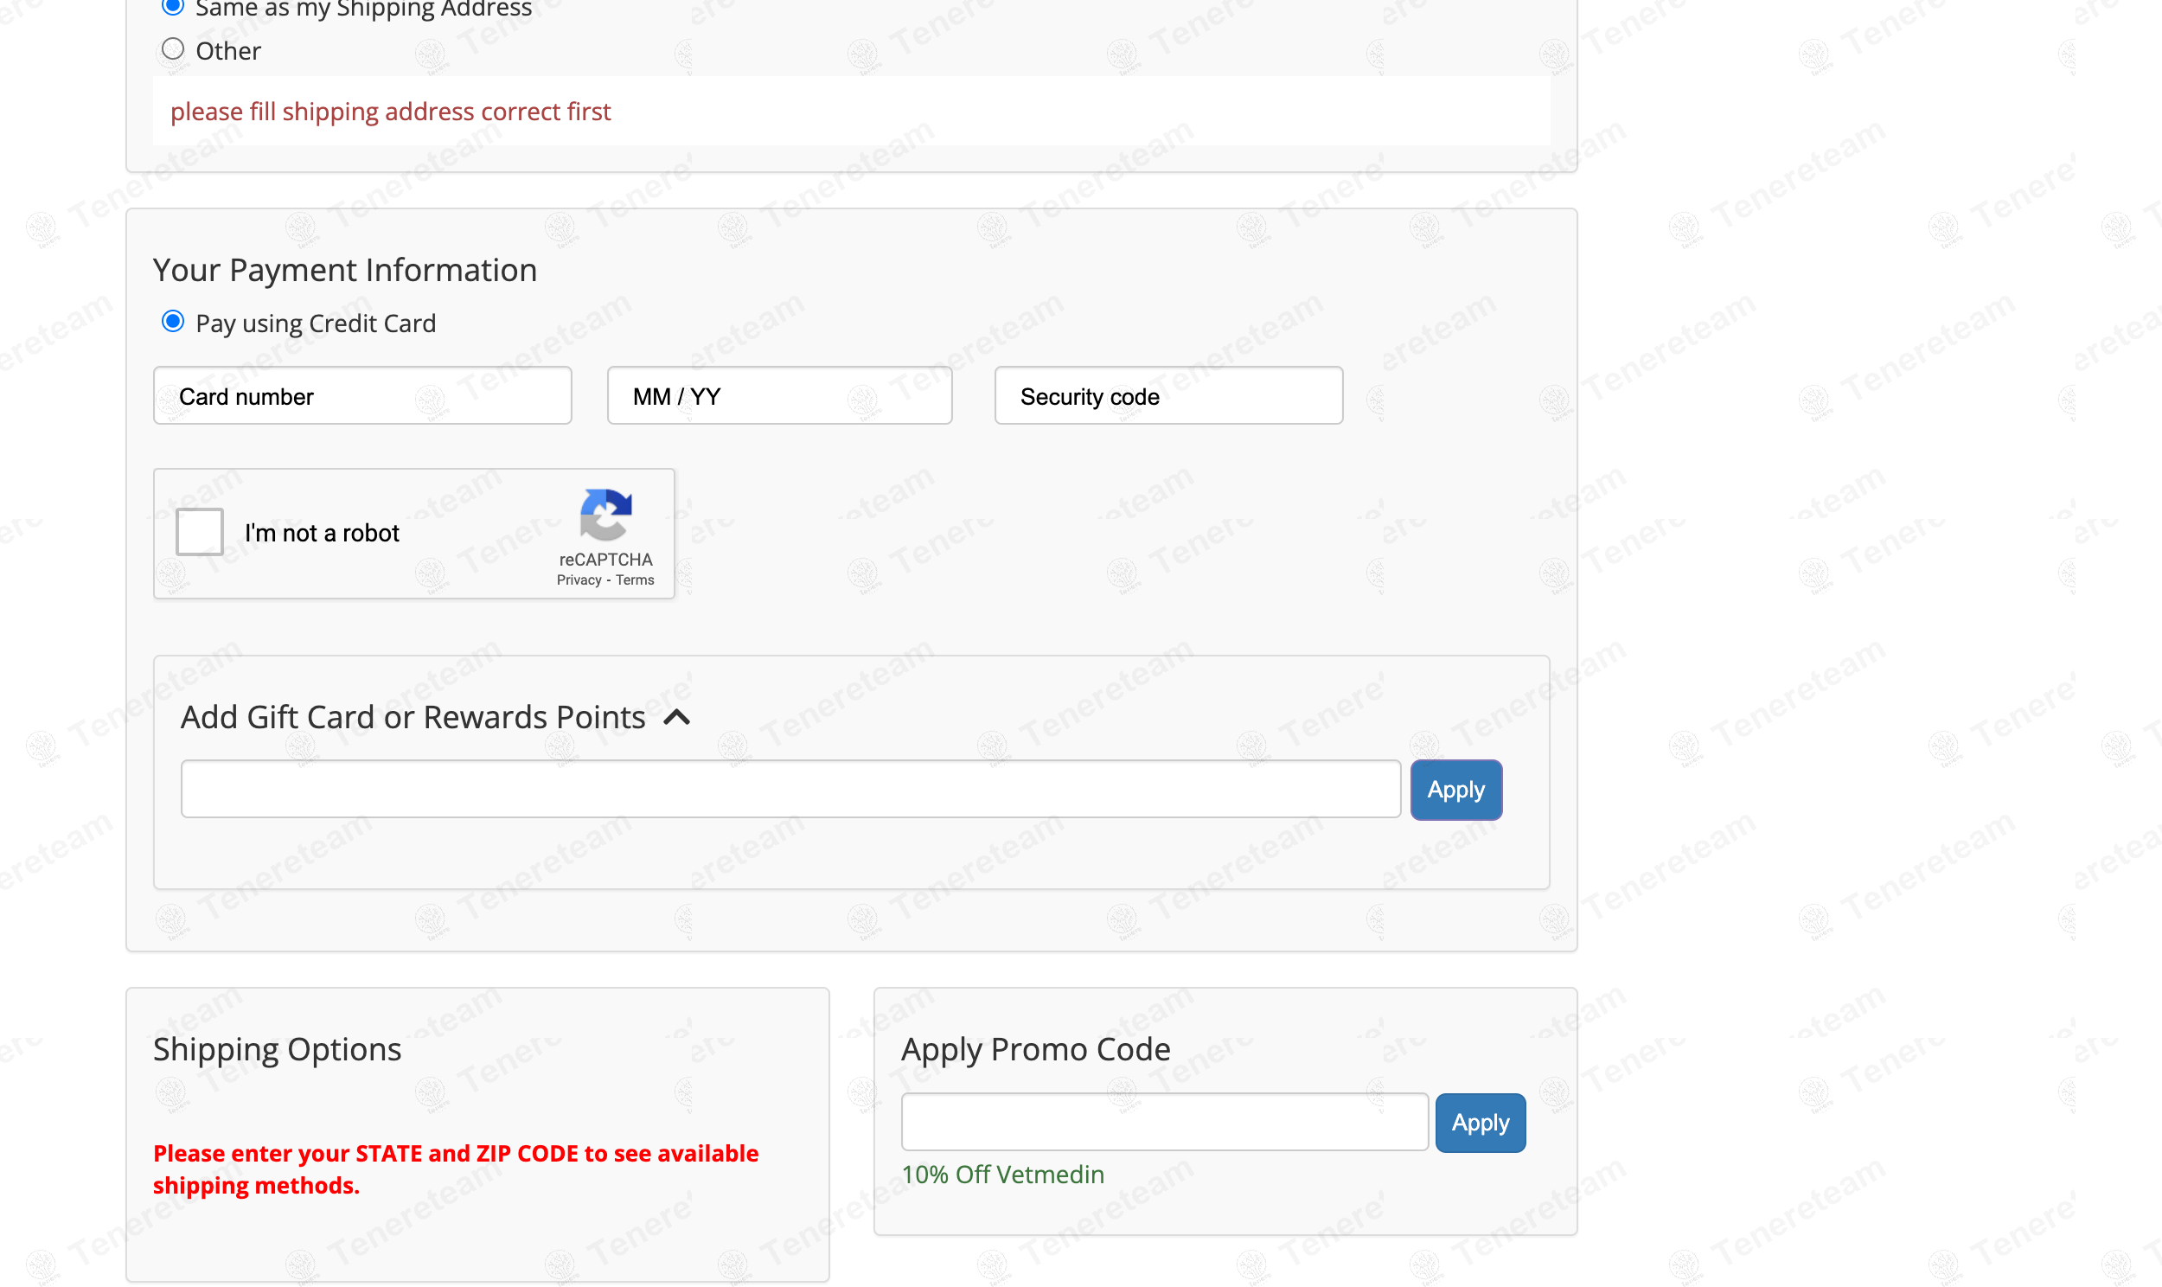The image size is (2162, 1287).
Task: Click the promo code text box
Action: pos(1164,1121)
